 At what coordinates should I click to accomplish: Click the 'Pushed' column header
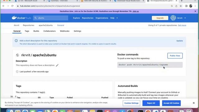pos(105,97)
